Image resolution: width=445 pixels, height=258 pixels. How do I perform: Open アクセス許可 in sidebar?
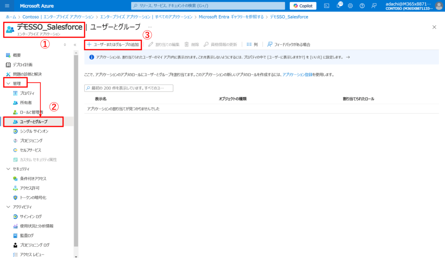click(x=30, y=188)
